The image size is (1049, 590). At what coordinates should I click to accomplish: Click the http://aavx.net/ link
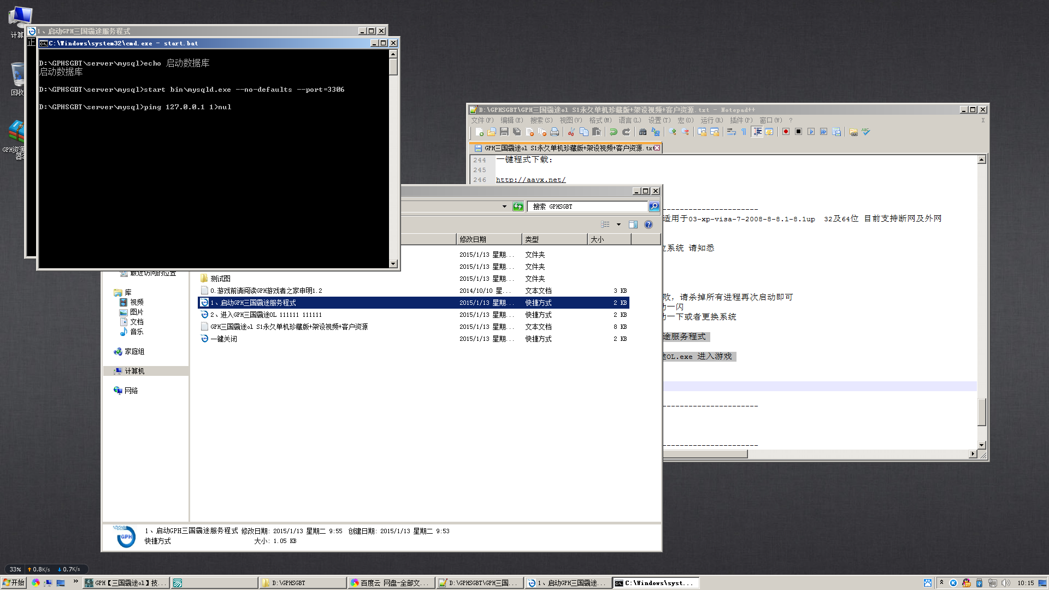531,180
